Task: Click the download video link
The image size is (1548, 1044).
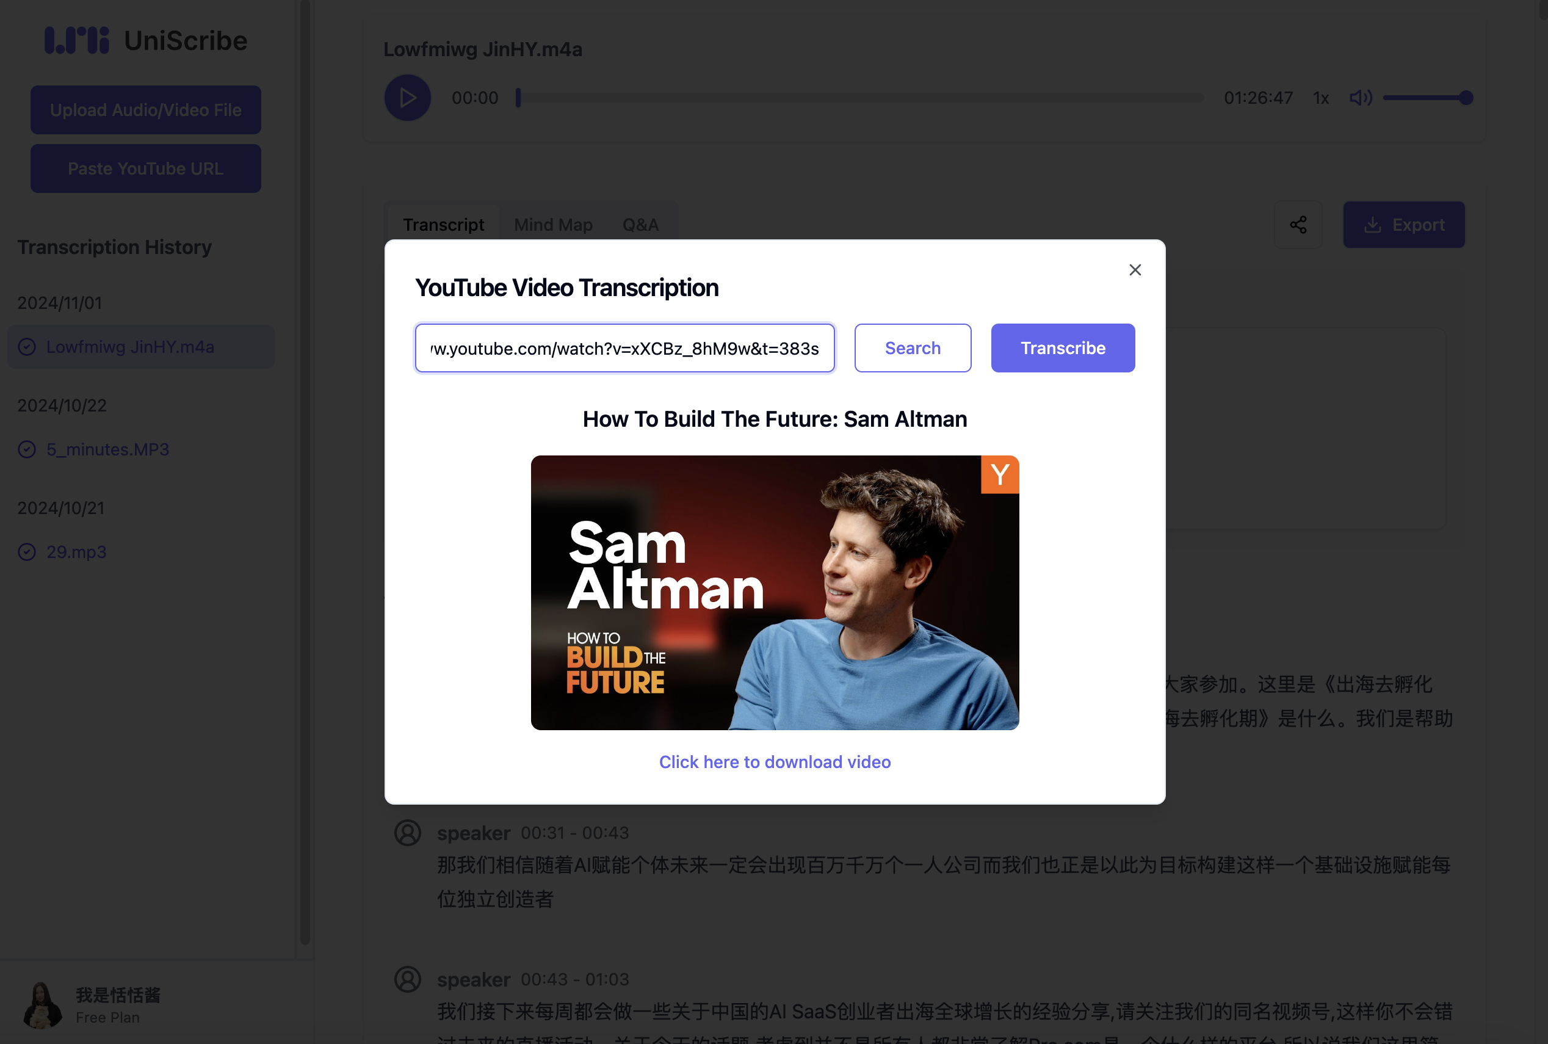Action: [774, 762]
